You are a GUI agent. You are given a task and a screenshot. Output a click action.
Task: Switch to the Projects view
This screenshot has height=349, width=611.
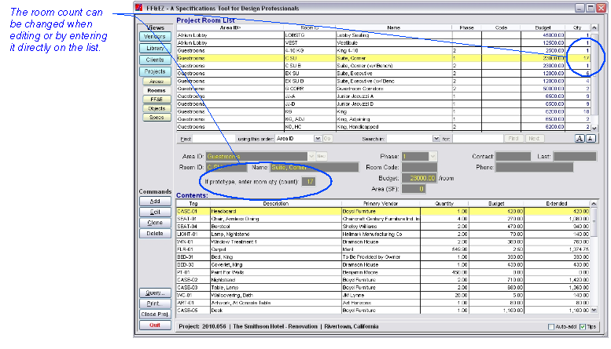click(155, 71)
